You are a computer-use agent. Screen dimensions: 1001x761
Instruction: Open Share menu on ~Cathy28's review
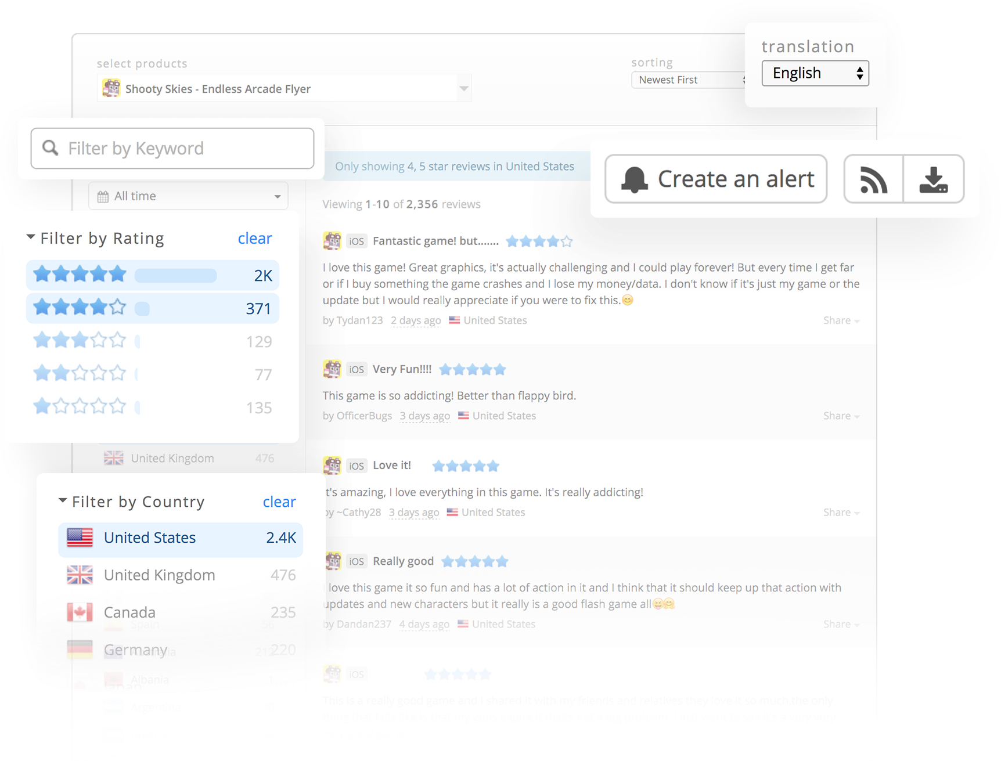coord(841,512)
